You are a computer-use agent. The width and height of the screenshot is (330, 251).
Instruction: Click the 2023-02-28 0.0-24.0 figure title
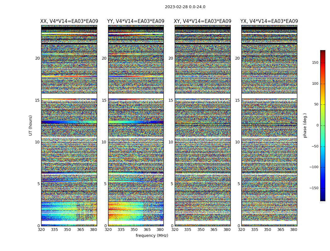[x=185, y=7]
